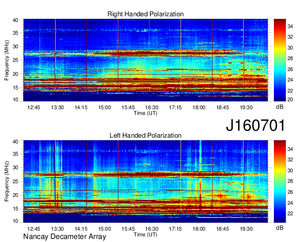298x242 pixels.
Task: Click 15:45 tick on the top time axis
Action: coord(128,107)
